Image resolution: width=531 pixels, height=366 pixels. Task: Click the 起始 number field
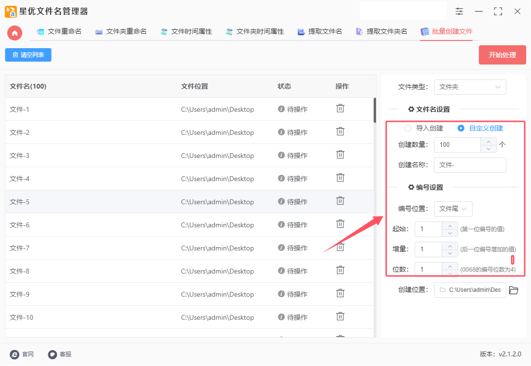pyautogui.click(x=428, y=229)
